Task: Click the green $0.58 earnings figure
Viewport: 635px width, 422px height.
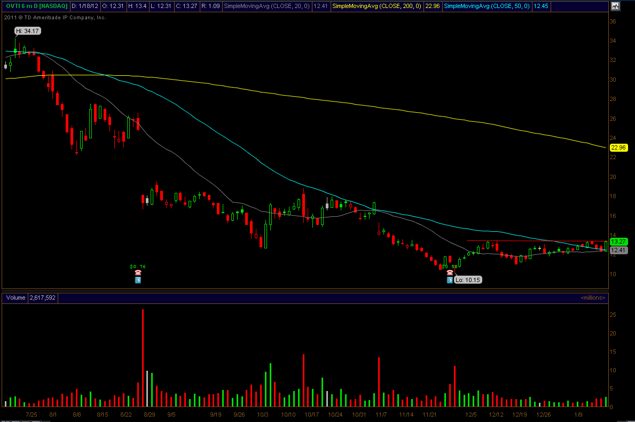Action: tap(449, 267)
